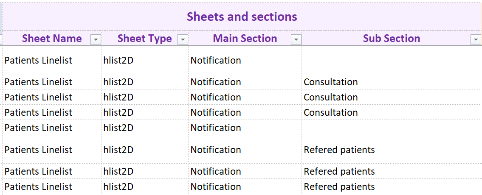This screenshot has width=482, height=195.
Task: Select the last Consultation sub section cell
Action: point(331,112)
